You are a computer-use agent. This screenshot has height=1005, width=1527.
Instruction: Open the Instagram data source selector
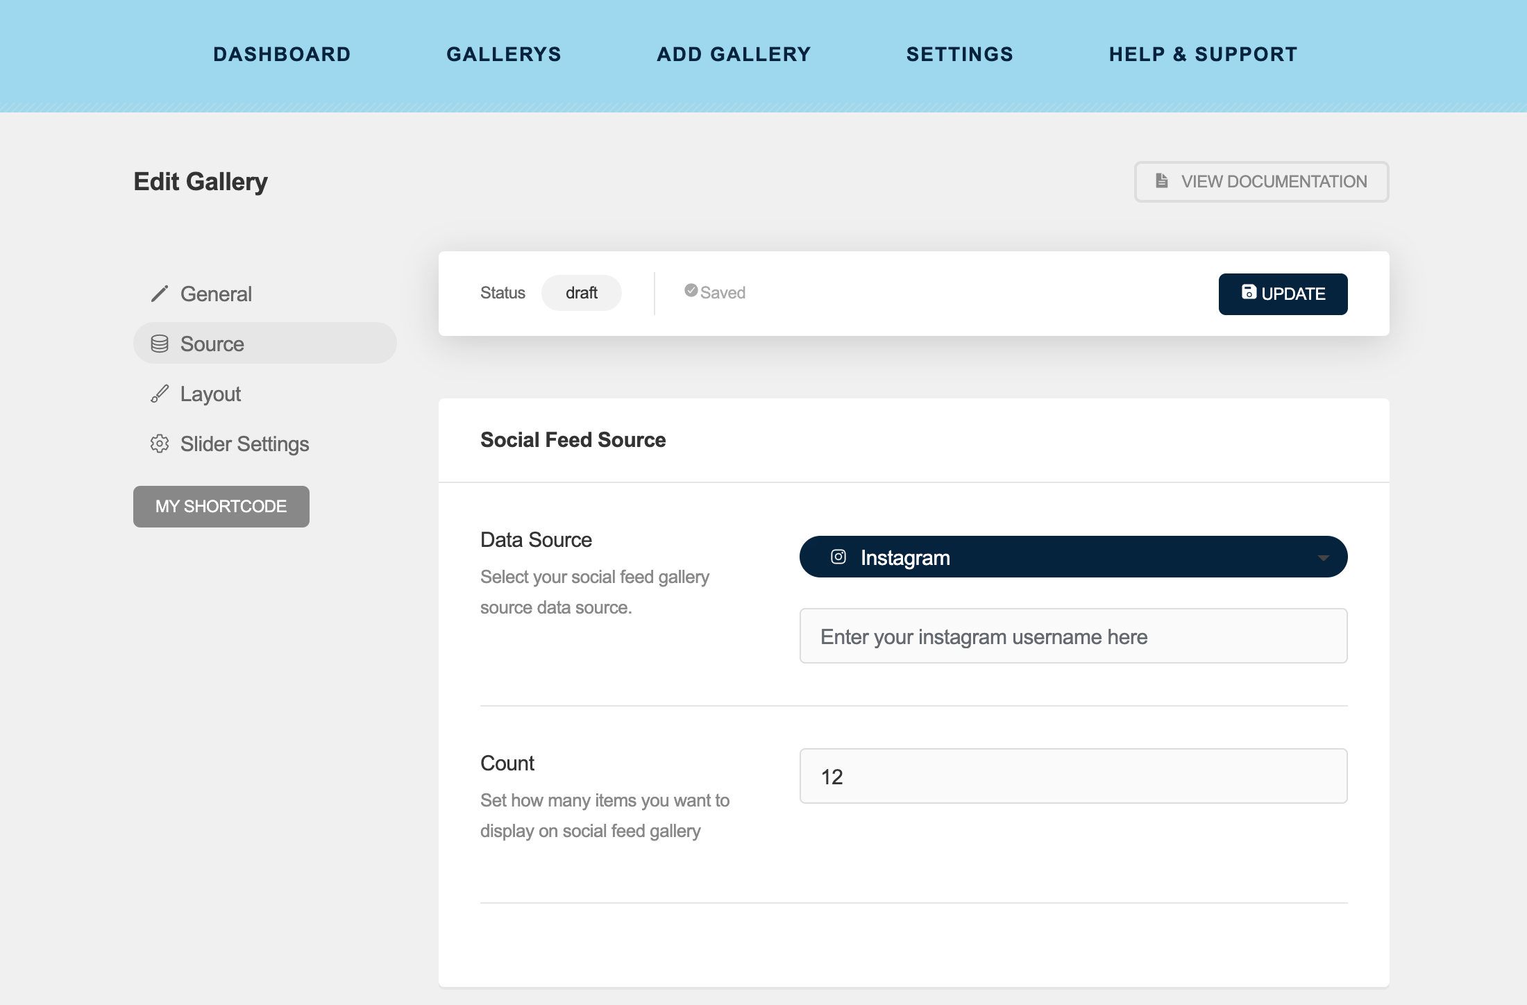pyautogui.click(x=1073, y=557)
